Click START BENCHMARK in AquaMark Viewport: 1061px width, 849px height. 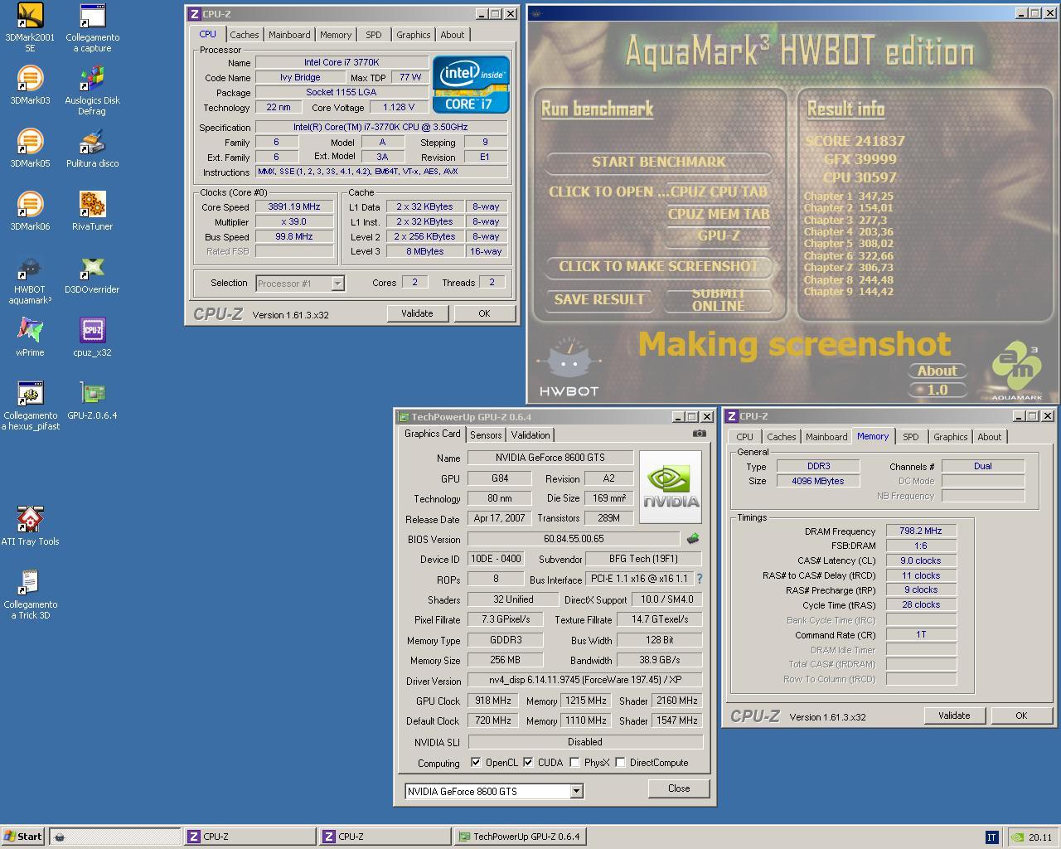click(x=659, y=162)
